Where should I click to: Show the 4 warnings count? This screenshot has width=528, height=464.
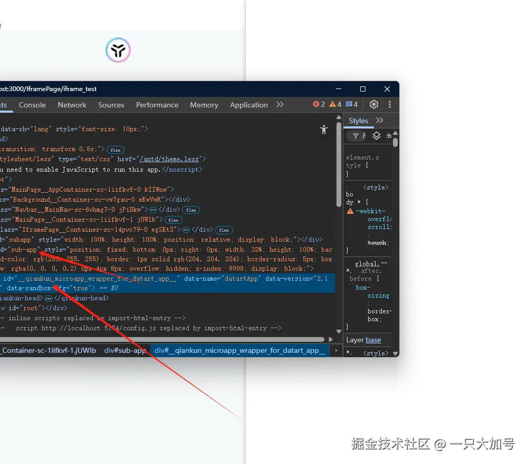coord(335,105)
